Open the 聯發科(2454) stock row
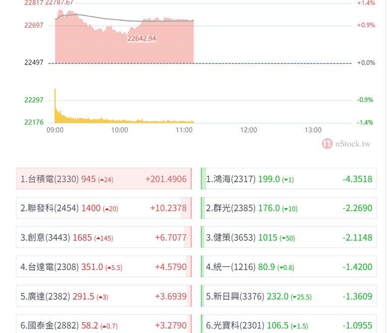This screenshot has width=388, height=333. pyautogui.click(x=104, y=208)
